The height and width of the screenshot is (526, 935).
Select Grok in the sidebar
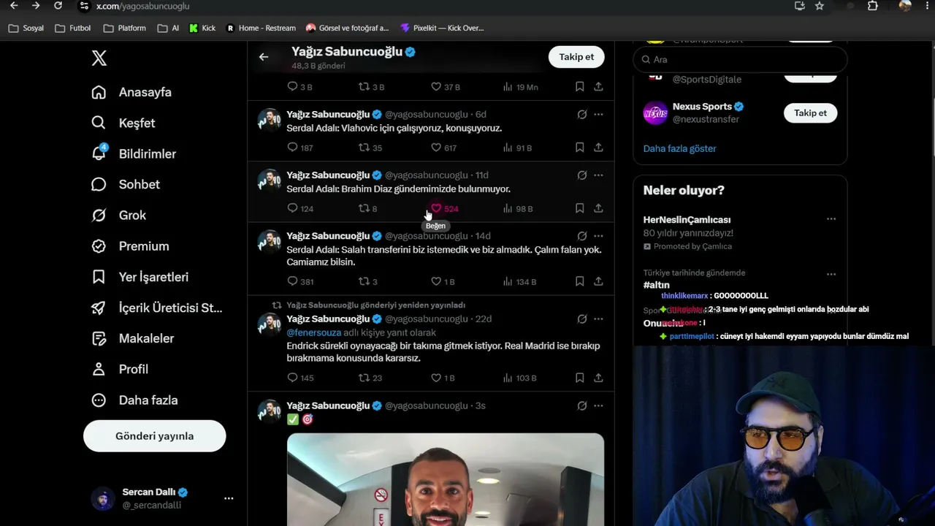click(119, 216)
